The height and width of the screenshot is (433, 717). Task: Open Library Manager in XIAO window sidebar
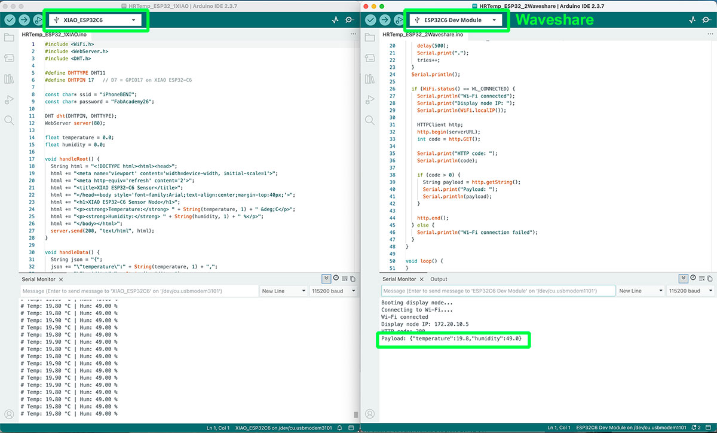(9, 79)
